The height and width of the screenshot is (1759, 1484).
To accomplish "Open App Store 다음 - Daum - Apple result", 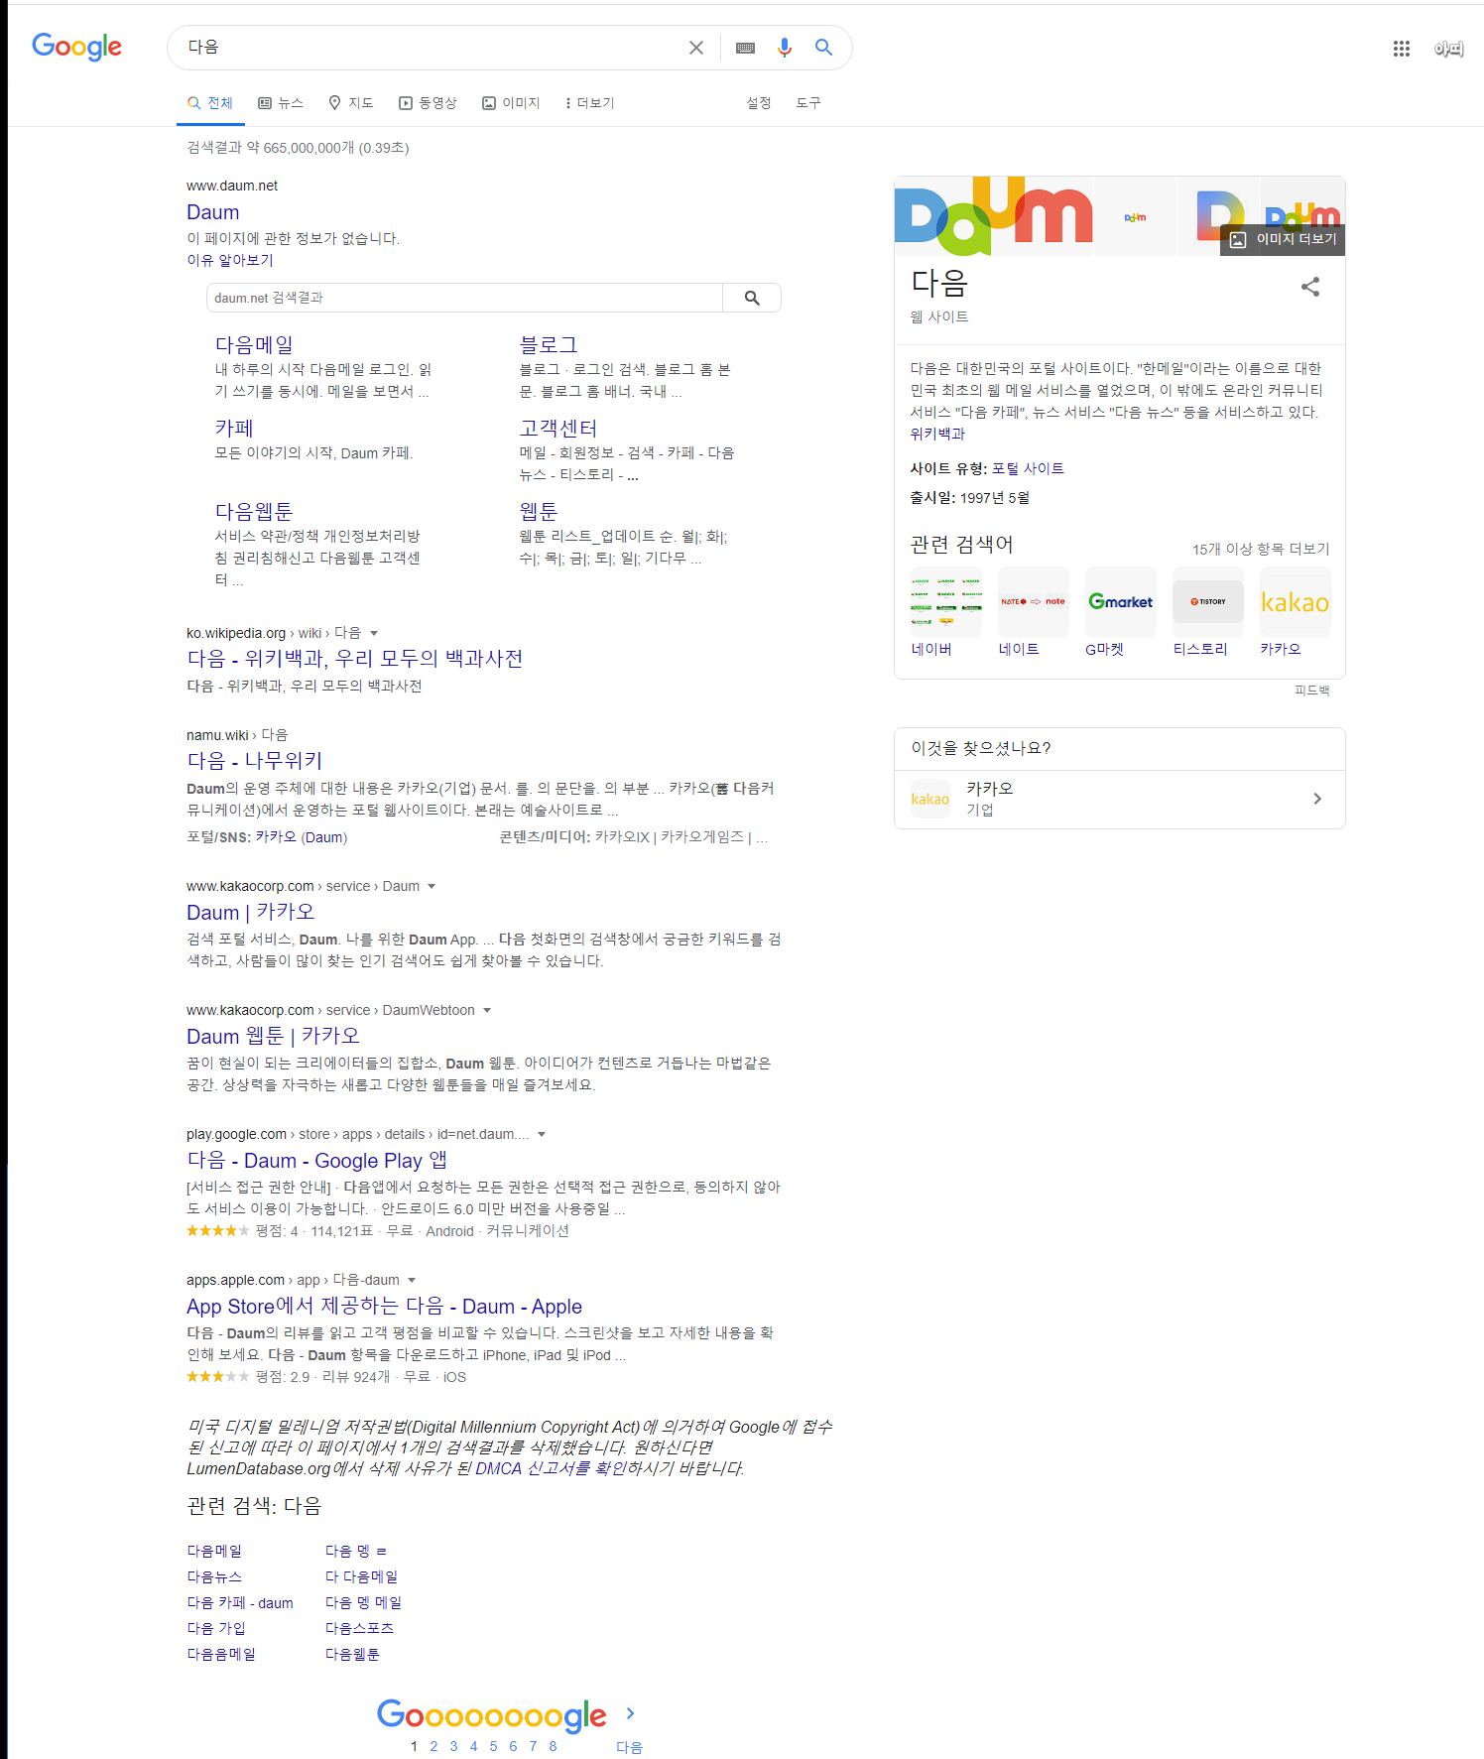I will pyautogui.click(x=384, y=1306).
